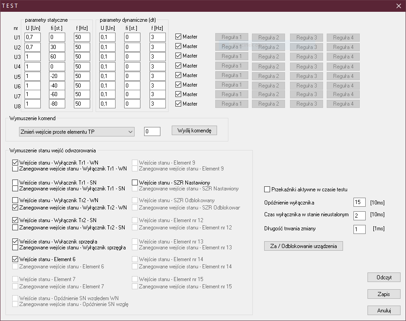Save settings with the Zapis button
Viewport: 406px width, 321px height.
coord(384,294)
